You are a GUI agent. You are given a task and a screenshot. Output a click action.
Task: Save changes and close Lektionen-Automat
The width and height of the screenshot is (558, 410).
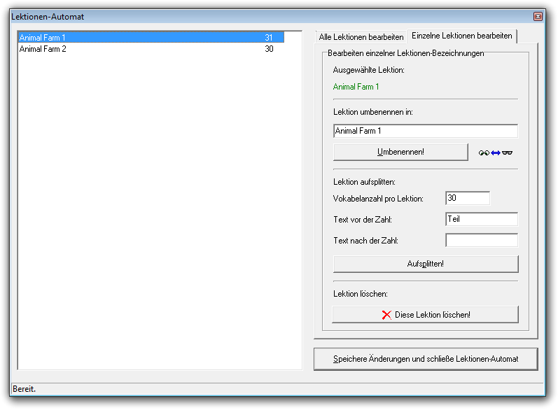tap(426, 359)
